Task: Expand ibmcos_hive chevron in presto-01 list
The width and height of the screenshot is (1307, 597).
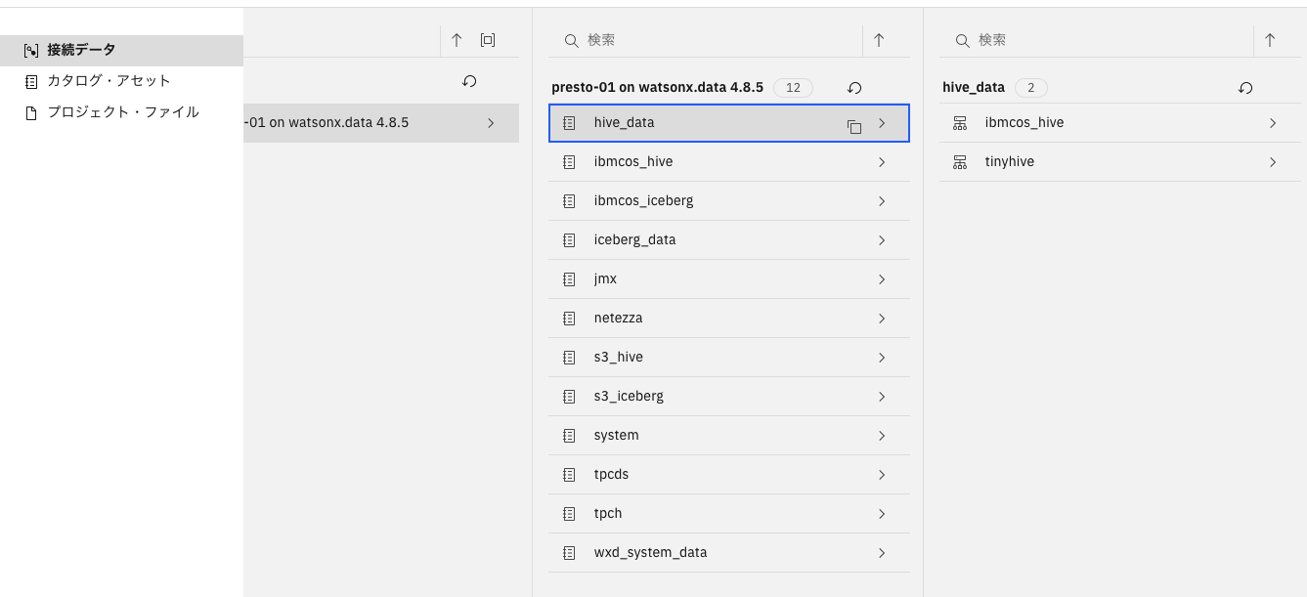Action: (882, 162)
